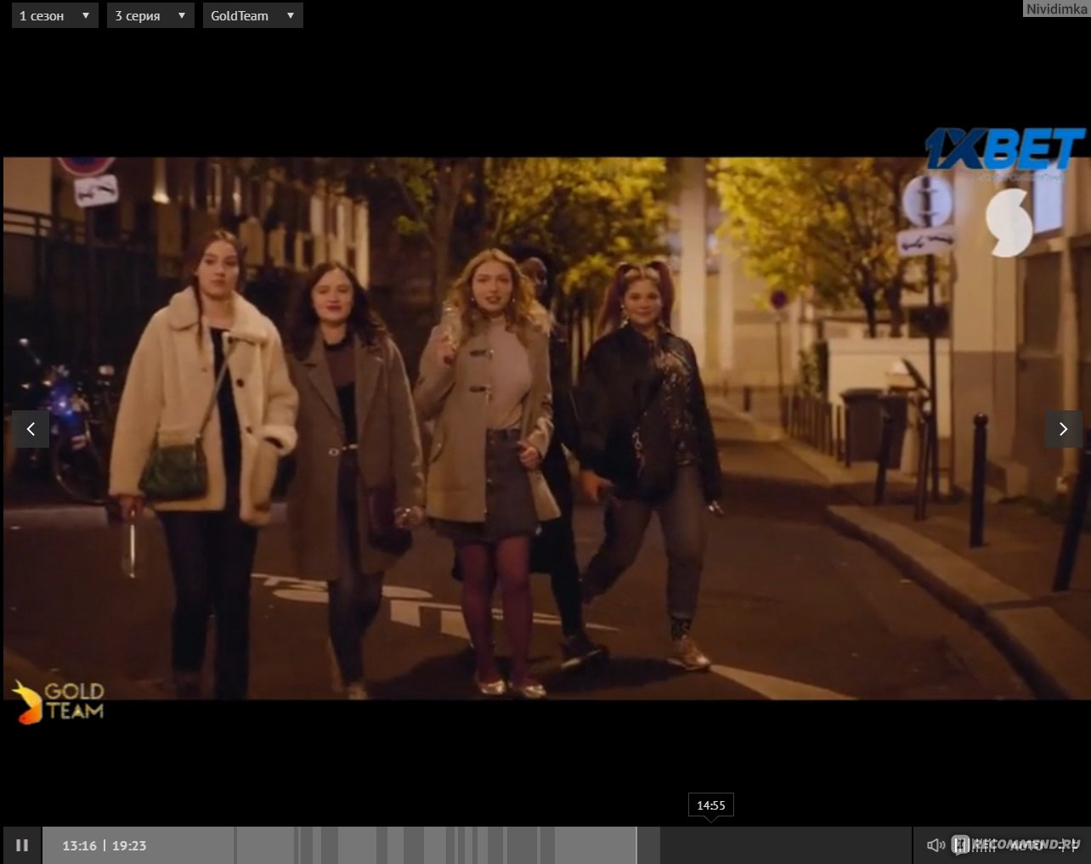Click the 13:16 | 19:23 time display

[105, 845]
